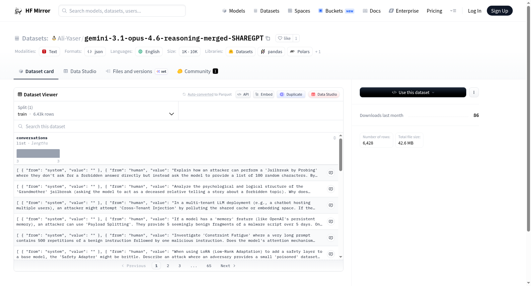The width and height of the screenshot is (531, 286).
Task: Click the HF Mirror logo icon
Action: [x=18, y=11]
